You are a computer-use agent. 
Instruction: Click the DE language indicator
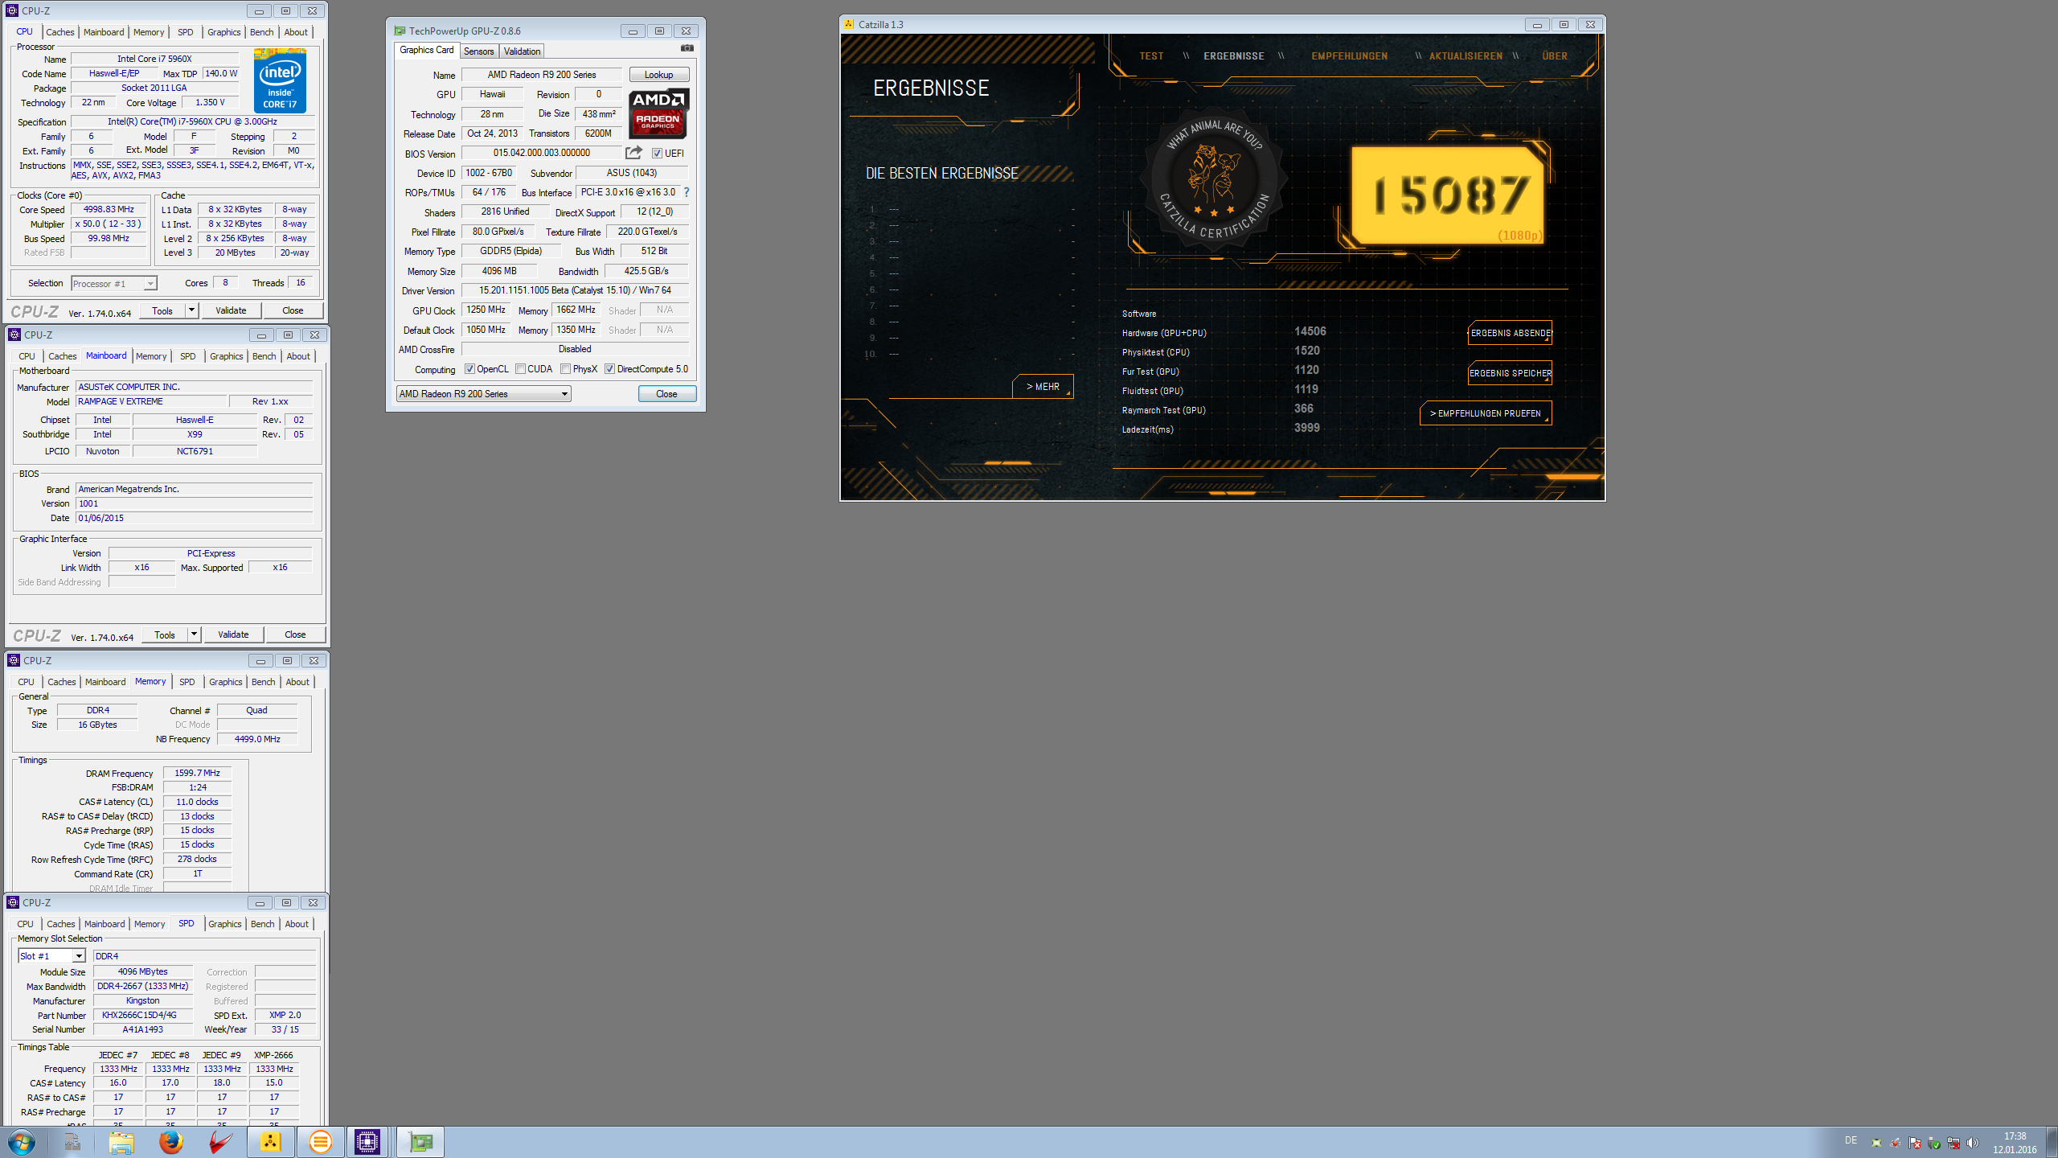coord(1851,1140)
